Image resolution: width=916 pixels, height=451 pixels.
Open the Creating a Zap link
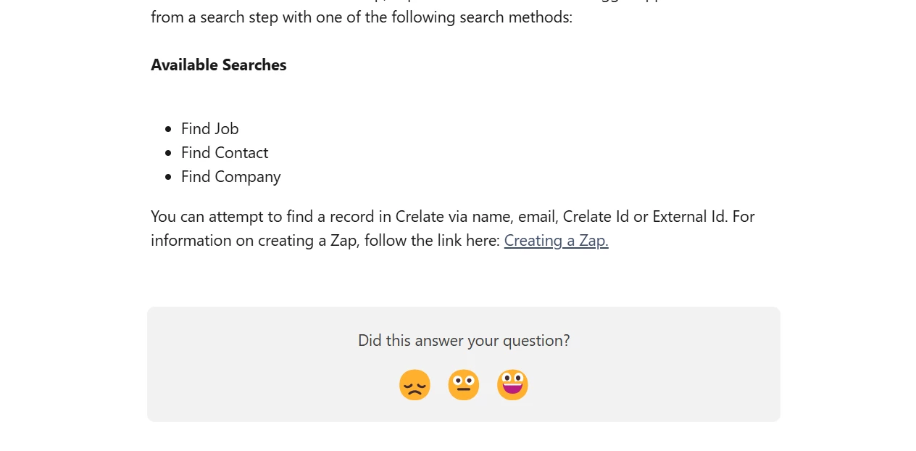tap(556, 240)
